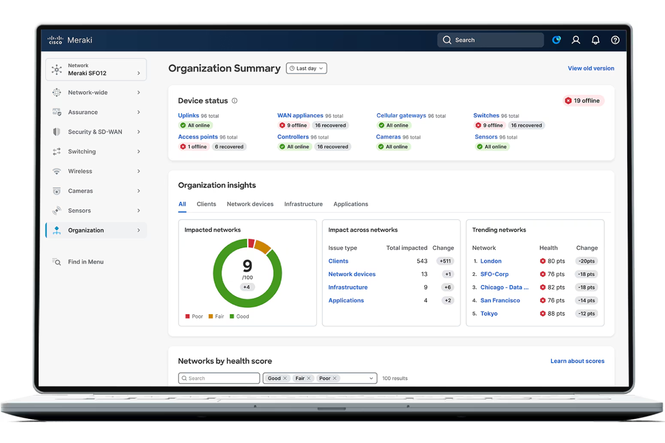The image size is (665, 443).
Task: Select the Assurance sidebar icon
Action: pos(57,112)
